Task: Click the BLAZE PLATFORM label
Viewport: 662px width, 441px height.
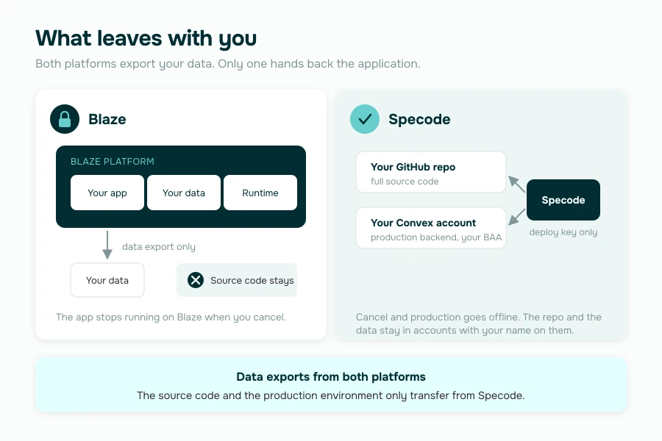Action: (x=113, y=162)
